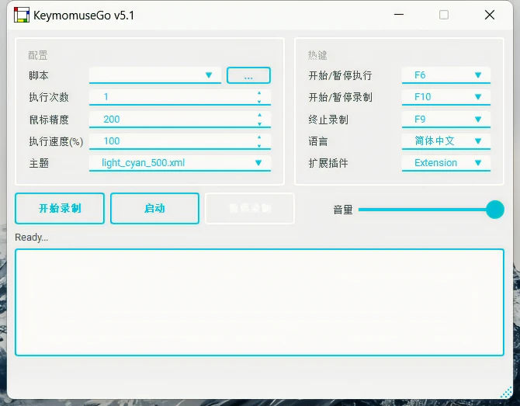Click the 脚本 label
The height and width of the screenshot is (406, 520).
39,75
